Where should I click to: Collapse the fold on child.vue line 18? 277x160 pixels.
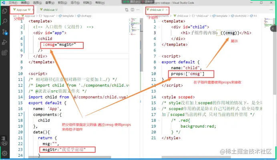click(x=159, y=120)
